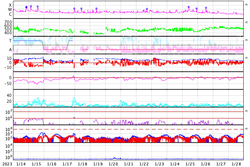The height and width of the screenshot is (167, 250).
Task: Click the 'rt' label beside the flare panel
Action: [x=246, y=5]
